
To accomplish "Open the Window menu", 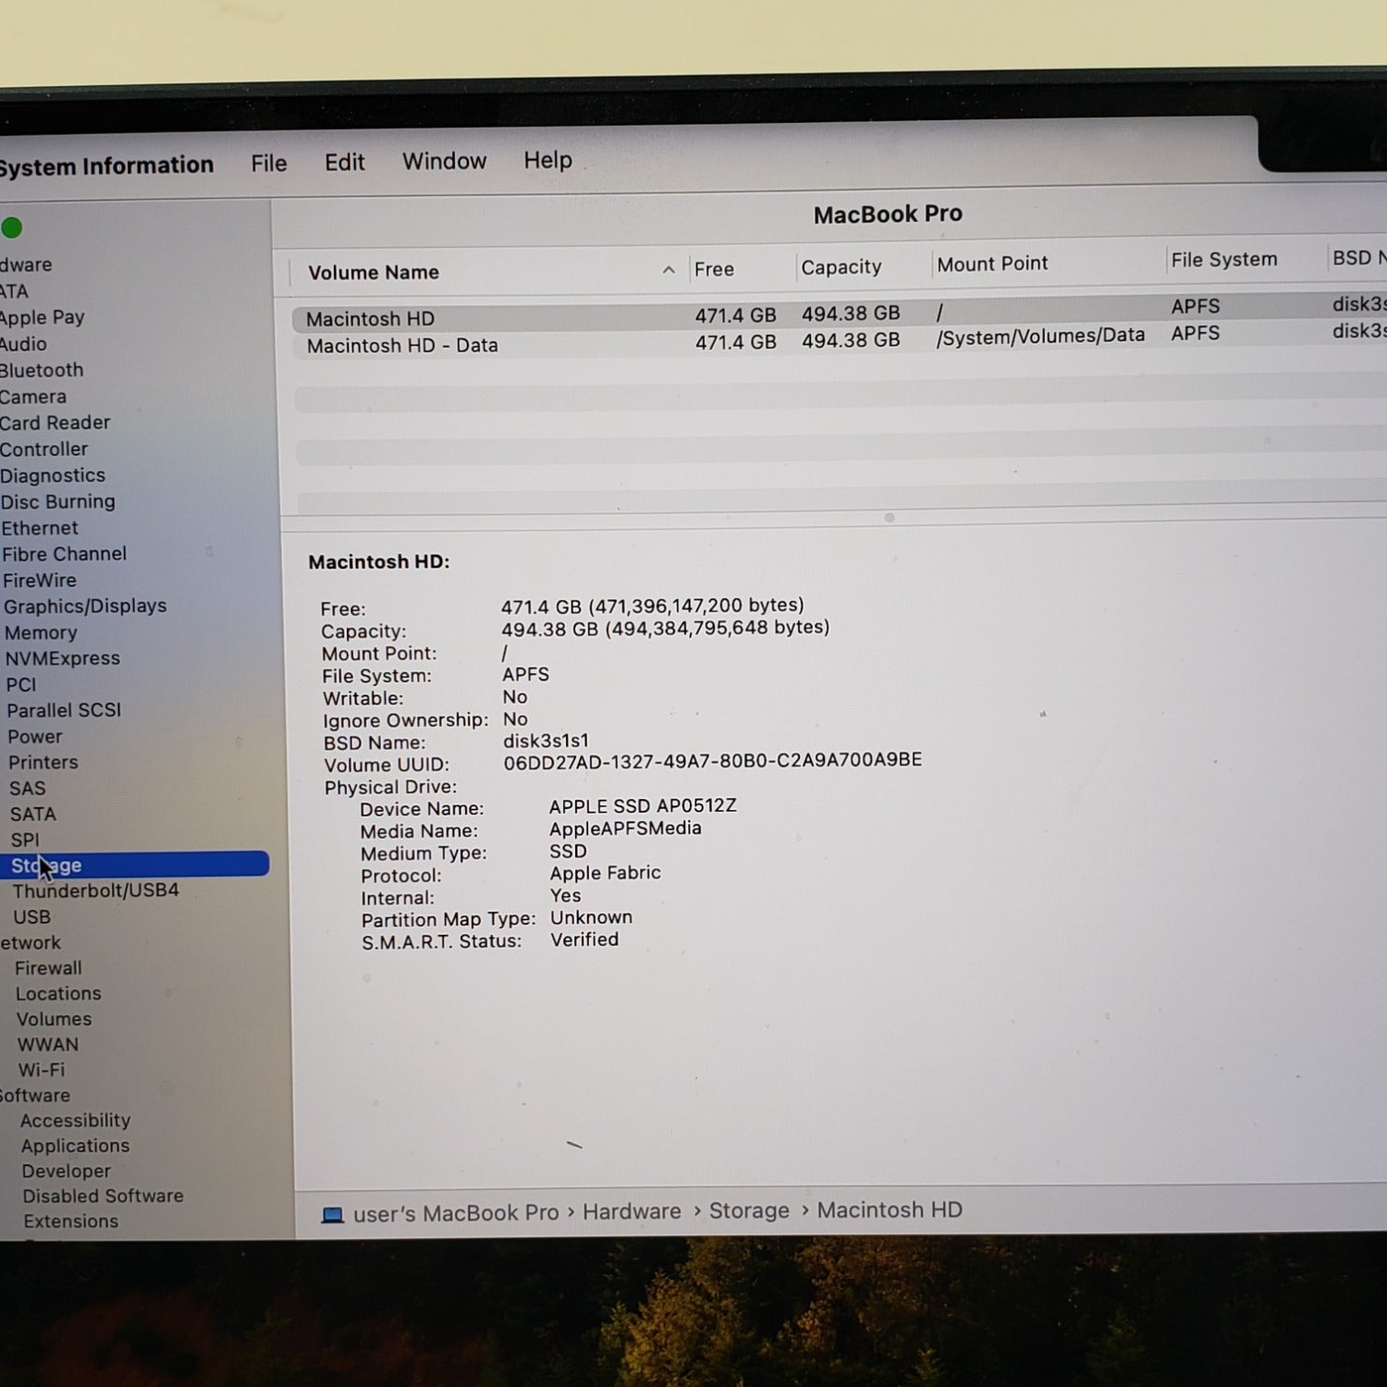I will (444, 161).
